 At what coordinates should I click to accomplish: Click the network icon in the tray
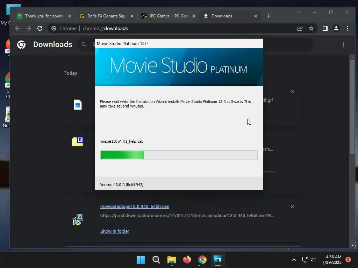[305, 260]
